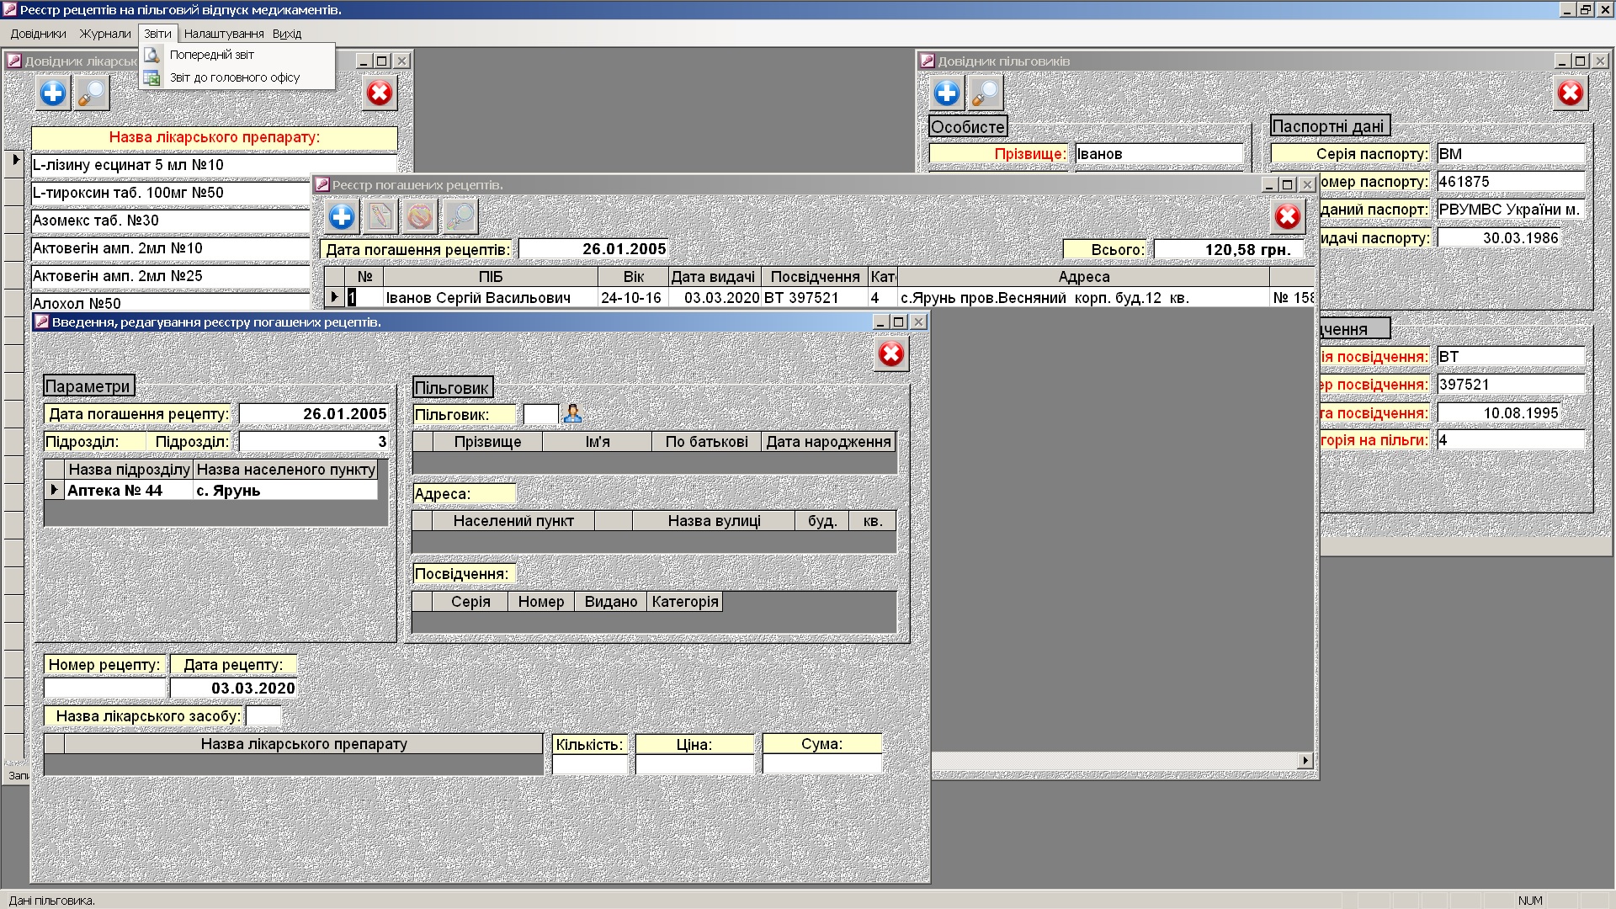Click category on benefits field showing 4
1616x909 pixels.
tap(1511, 440)
